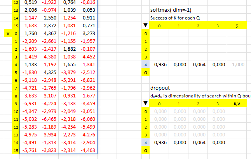Select the cell containing -6,931
This screenshot has height=159, width=251.
click(30, 103)
